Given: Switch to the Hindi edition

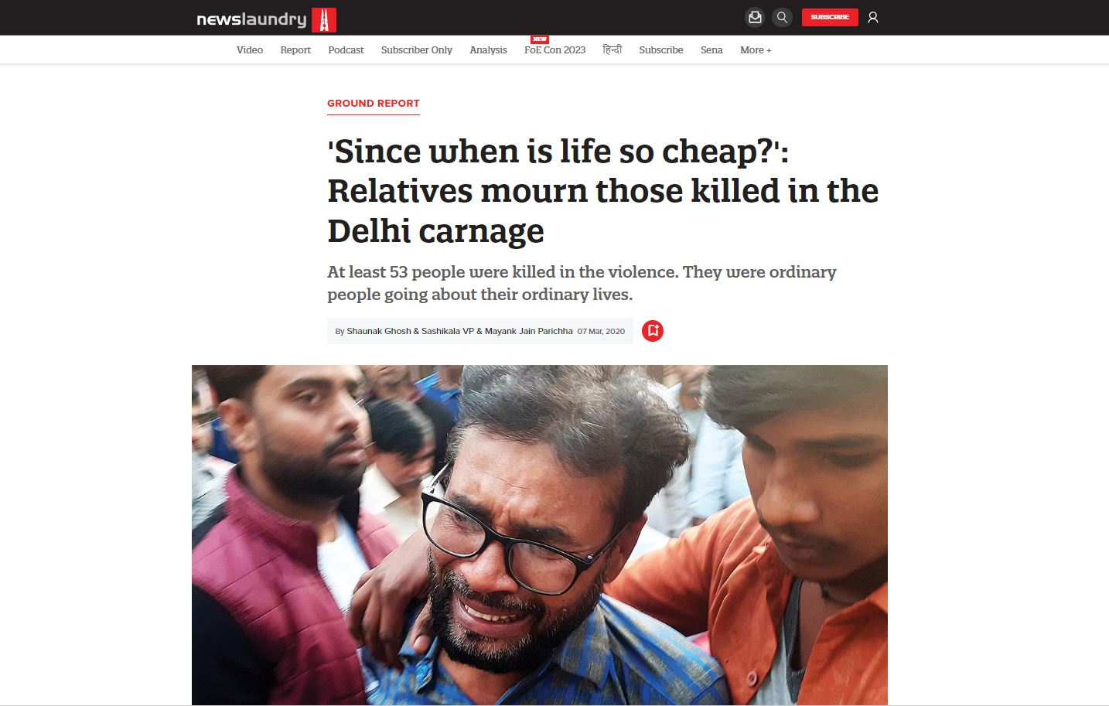Looking at the screenshot, I should click(613, 50).
